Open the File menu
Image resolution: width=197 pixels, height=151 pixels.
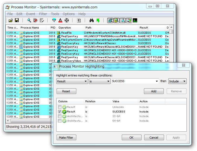10,14
